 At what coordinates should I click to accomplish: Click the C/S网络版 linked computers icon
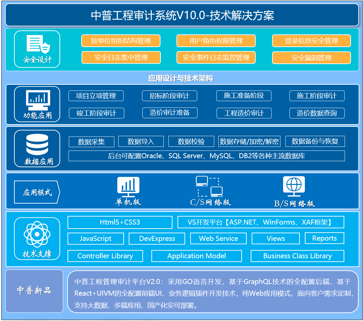tap(209, 186)
